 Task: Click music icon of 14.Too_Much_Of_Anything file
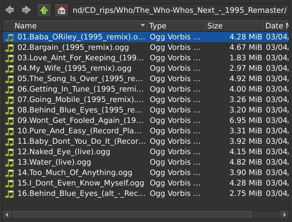9,173
